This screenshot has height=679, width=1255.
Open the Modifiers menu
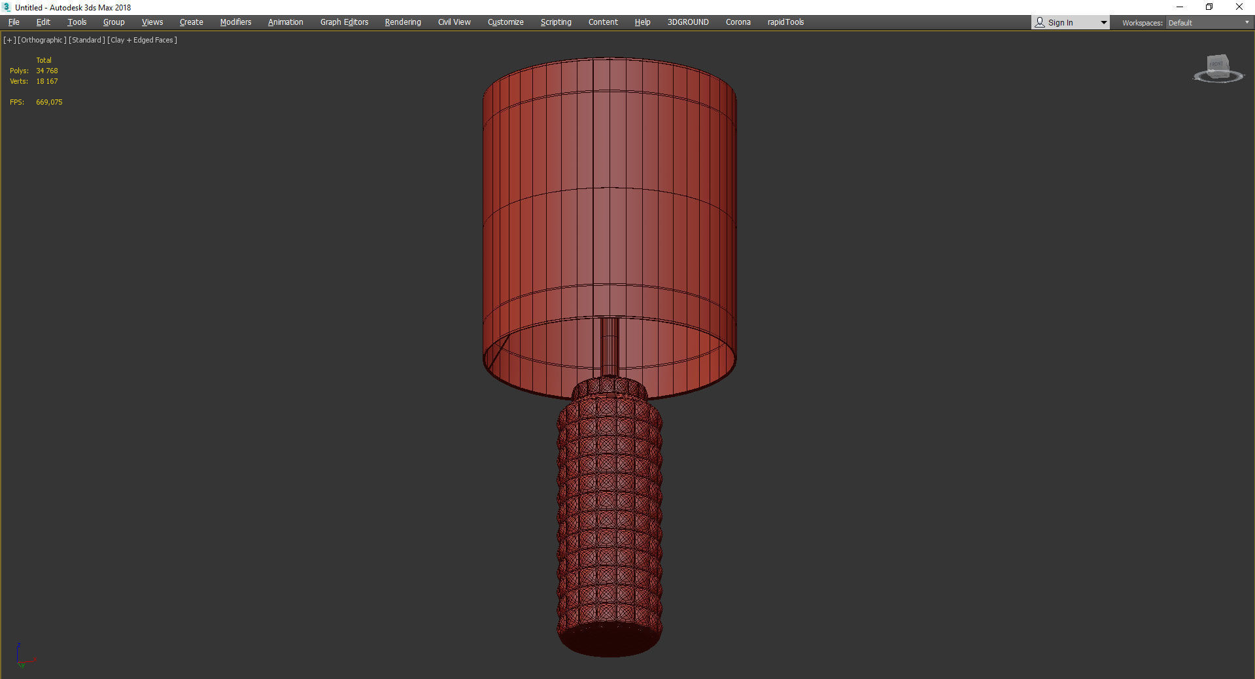(235, 22)
